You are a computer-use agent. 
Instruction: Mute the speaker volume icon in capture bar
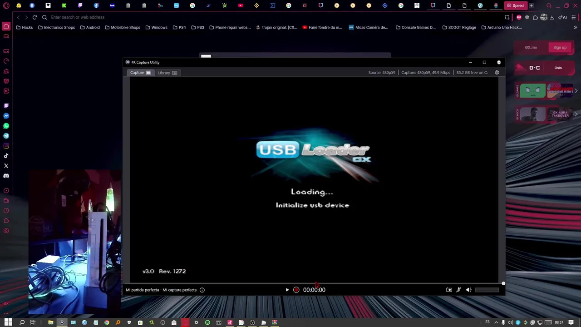pyautogui.click(x=468, y=290)
